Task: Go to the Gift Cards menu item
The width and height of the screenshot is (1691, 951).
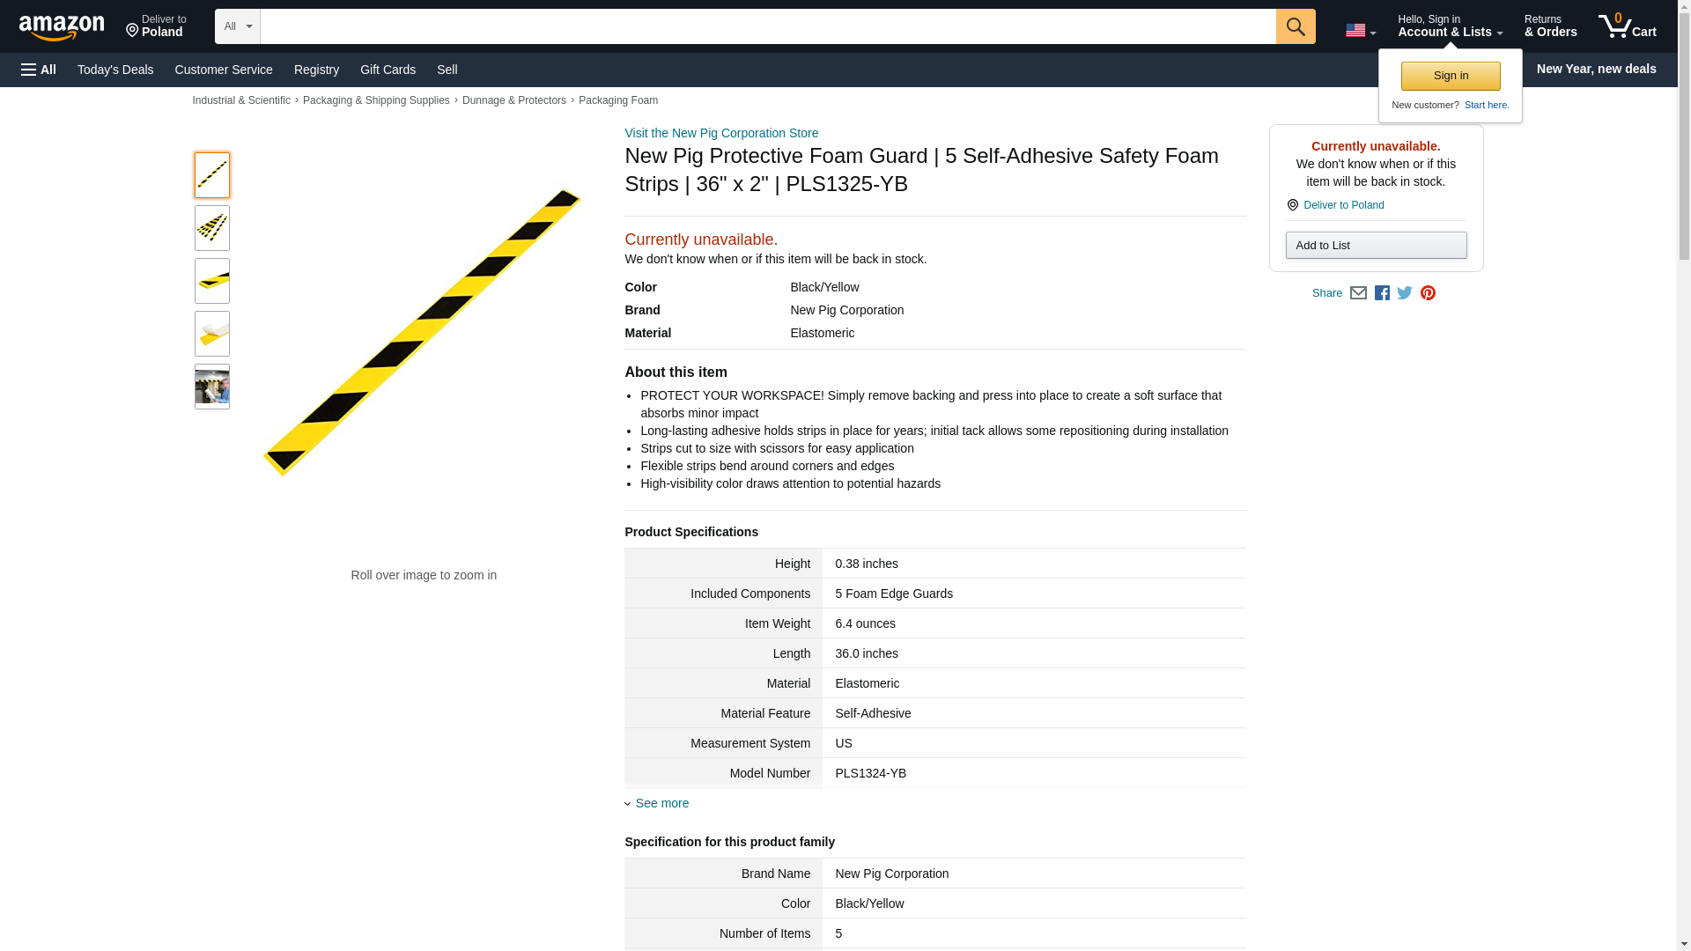Action: [388, 70]
